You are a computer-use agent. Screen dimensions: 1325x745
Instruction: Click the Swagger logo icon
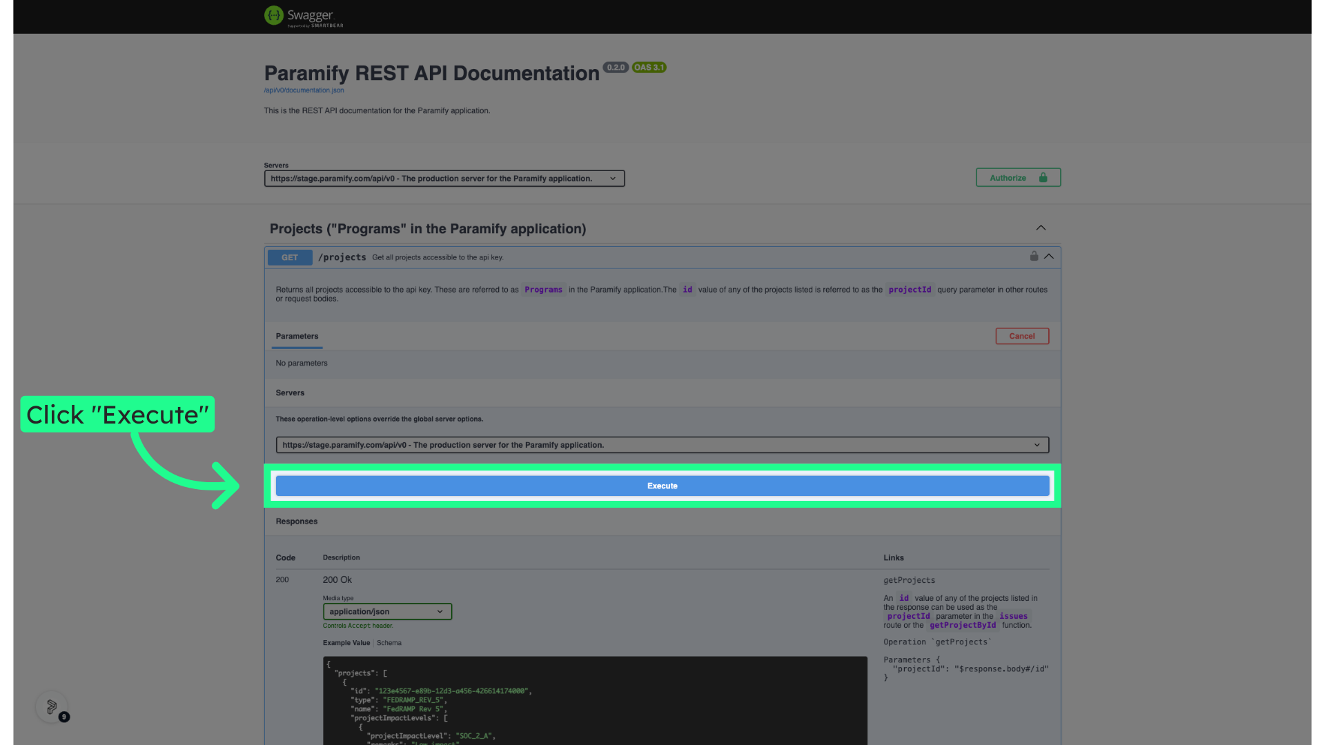point(274,15)
